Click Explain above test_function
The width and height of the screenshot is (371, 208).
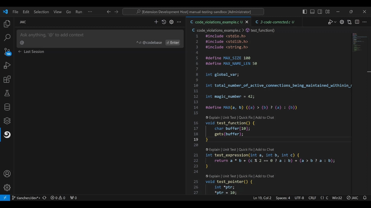pyautogui.click(x=214, y=117)
